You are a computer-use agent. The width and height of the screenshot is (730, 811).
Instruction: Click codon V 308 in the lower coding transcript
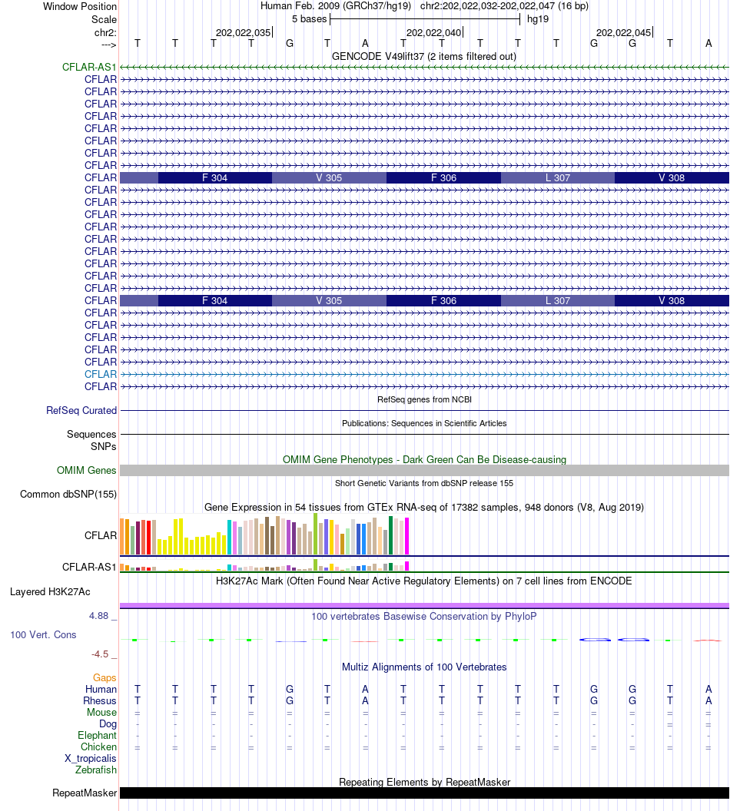click(672, 300)
